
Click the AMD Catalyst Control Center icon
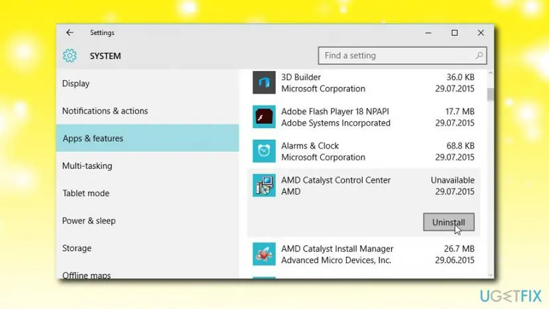pyautogui.click(x=264, y=185)
